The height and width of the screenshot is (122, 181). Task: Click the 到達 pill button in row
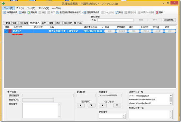pyautogui.click(x=110, y=31)
